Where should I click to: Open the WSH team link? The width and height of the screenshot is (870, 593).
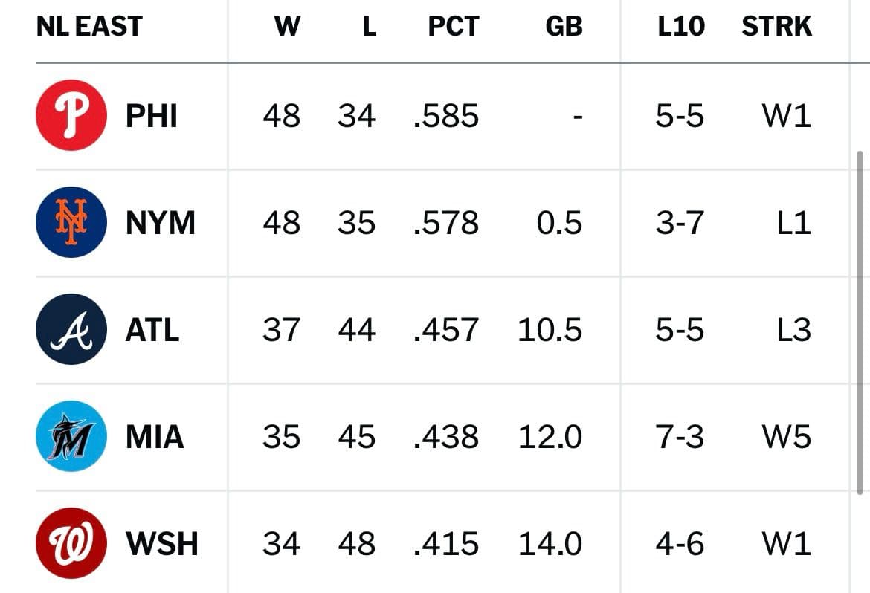161,544
